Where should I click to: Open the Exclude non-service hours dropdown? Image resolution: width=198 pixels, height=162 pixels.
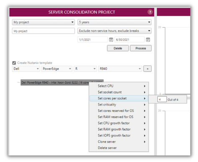114,31
